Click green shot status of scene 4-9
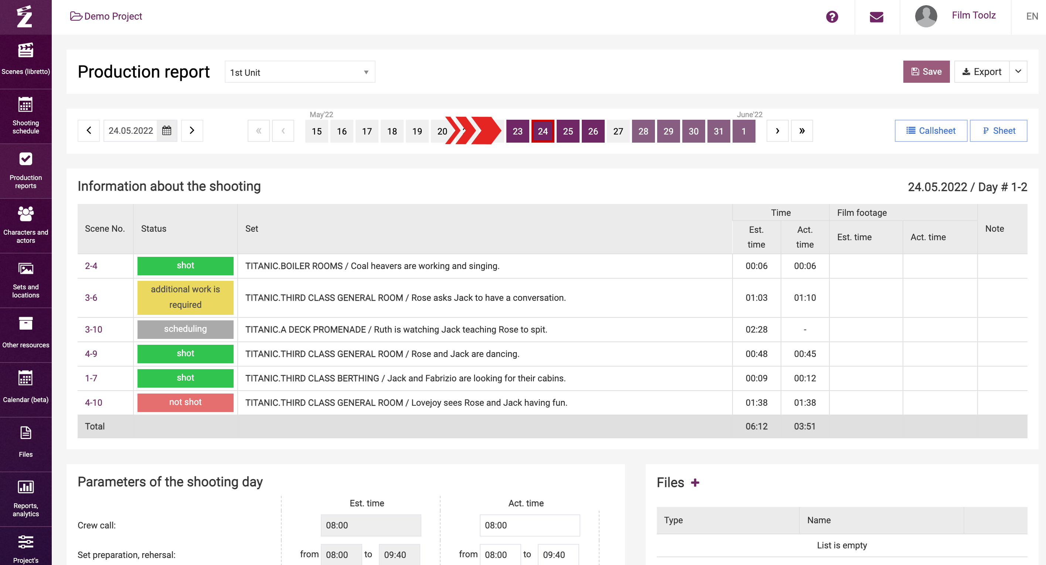The height and width of the screenshot is (565, 1046). coord(185,354)
